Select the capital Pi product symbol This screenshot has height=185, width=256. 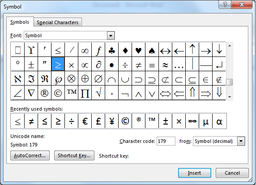click(x=85, y=92)
